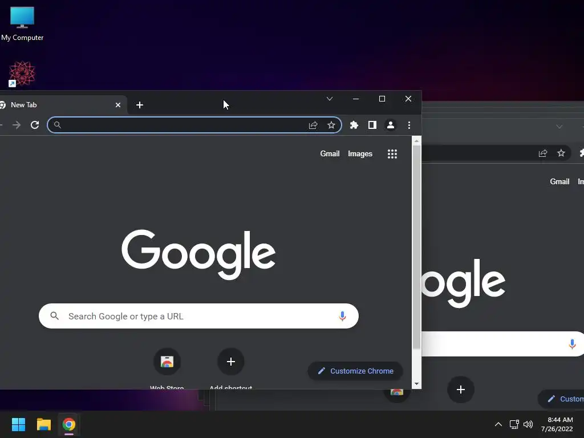The height and width of the screenshot is (438, 584).
Task: Show hidden tray icons chevron
Action: pos(498,424)
